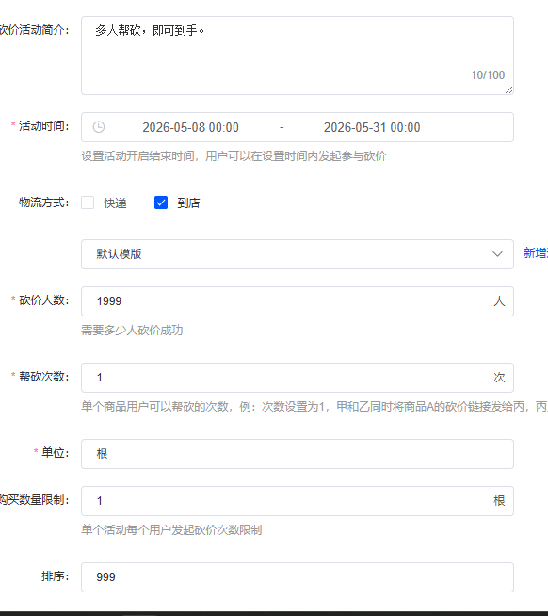Click the 排序 field showing 999
Viewport: 548px width, 616px height.
pos(298,577)
